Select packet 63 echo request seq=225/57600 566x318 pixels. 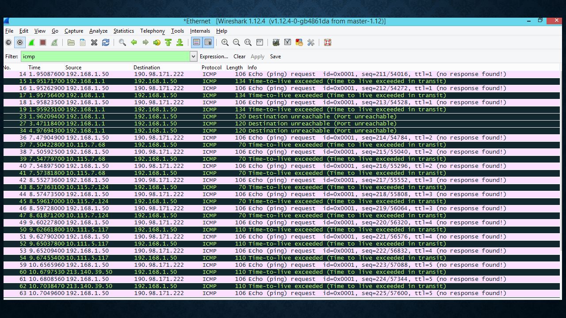pos(282,293)
